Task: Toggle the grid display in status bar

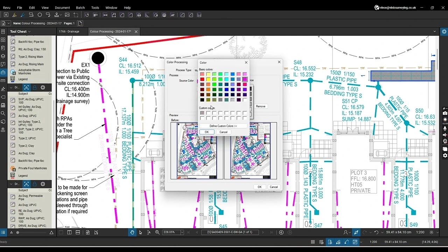Action: (x=313, y=242)
